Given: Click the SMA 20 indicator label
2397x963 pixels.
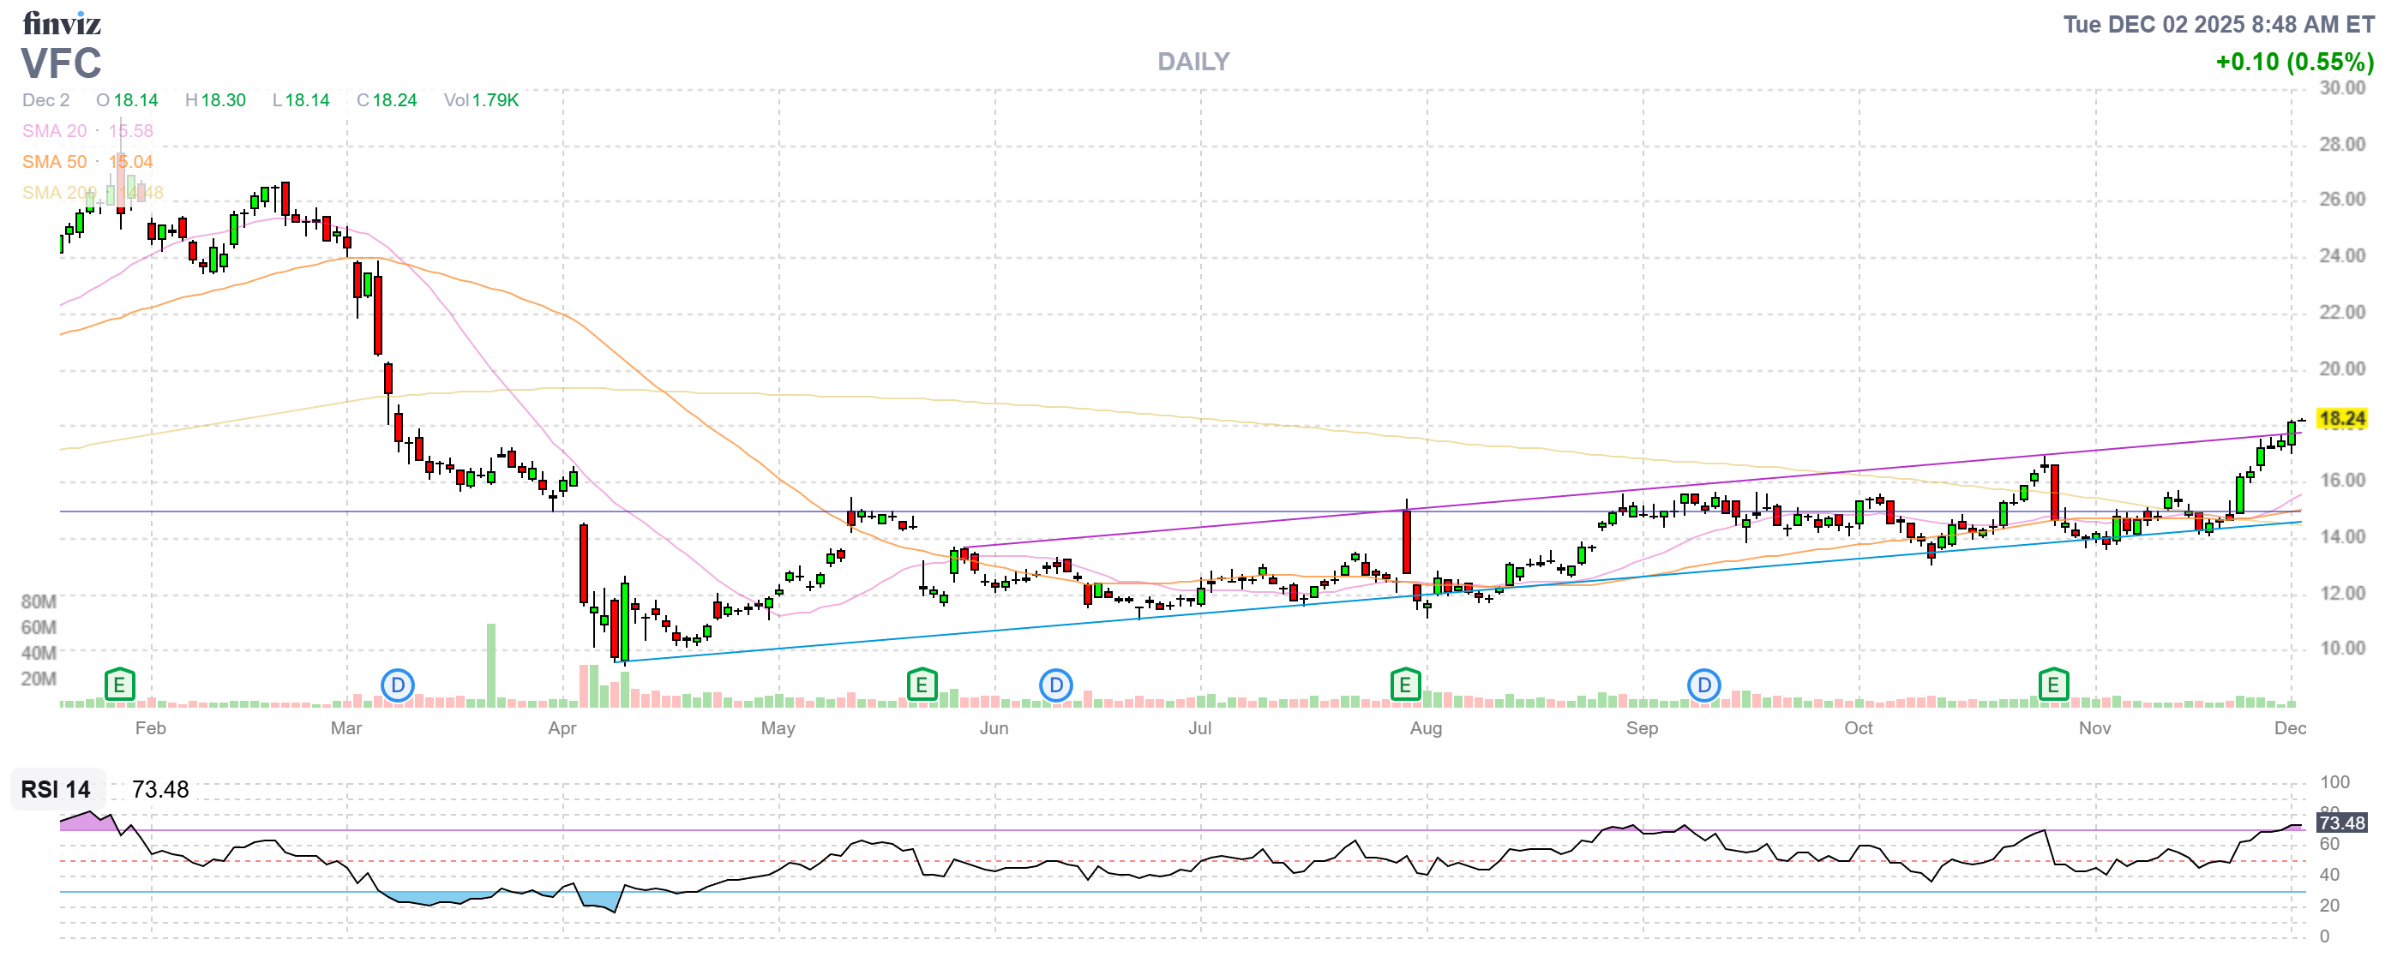Looking at the screenshot, I should coord(55,131).
